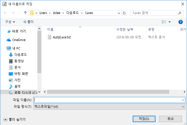The image size is (187, 125).
Task: Click the 바로 가기 star icon
Action: click(x=9, y=32)
